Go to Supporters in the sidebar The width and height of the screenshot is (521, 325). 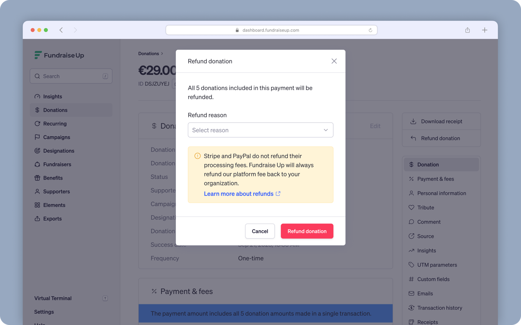click(x=56, y=191)
